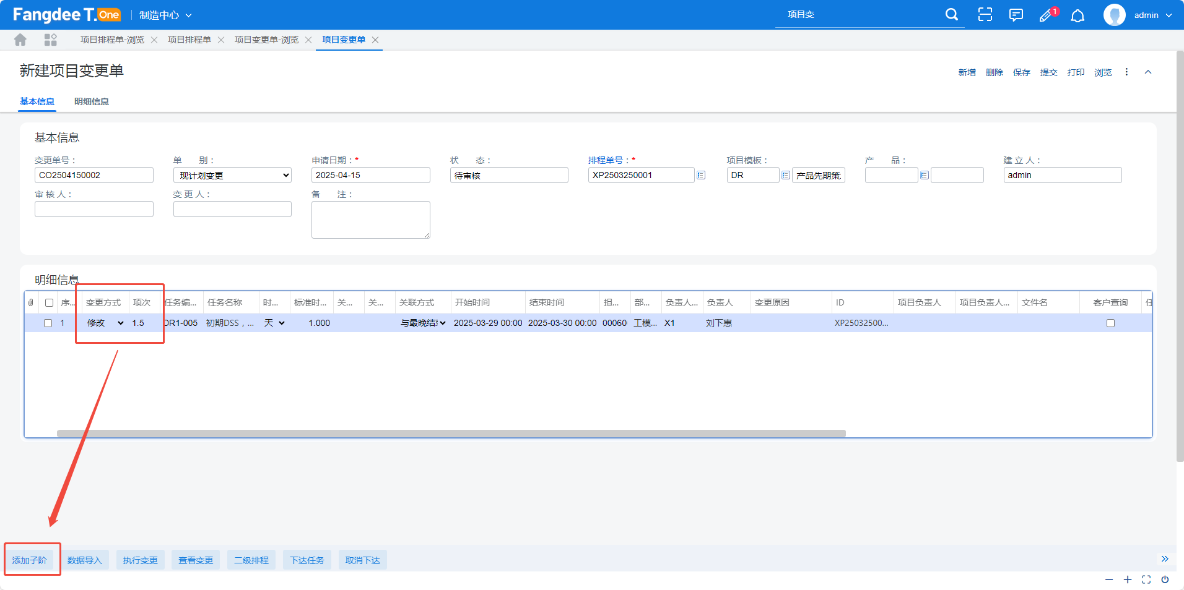1184x590 pixels.
Task: Click the table's horizontal scrollbar
Action: (x=451, y=434)
